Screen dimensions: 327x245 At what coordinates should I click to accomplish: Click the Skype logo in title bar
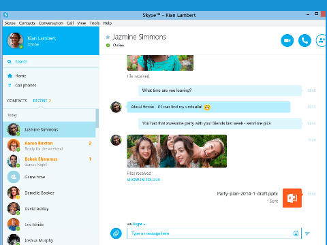[5, 15]
